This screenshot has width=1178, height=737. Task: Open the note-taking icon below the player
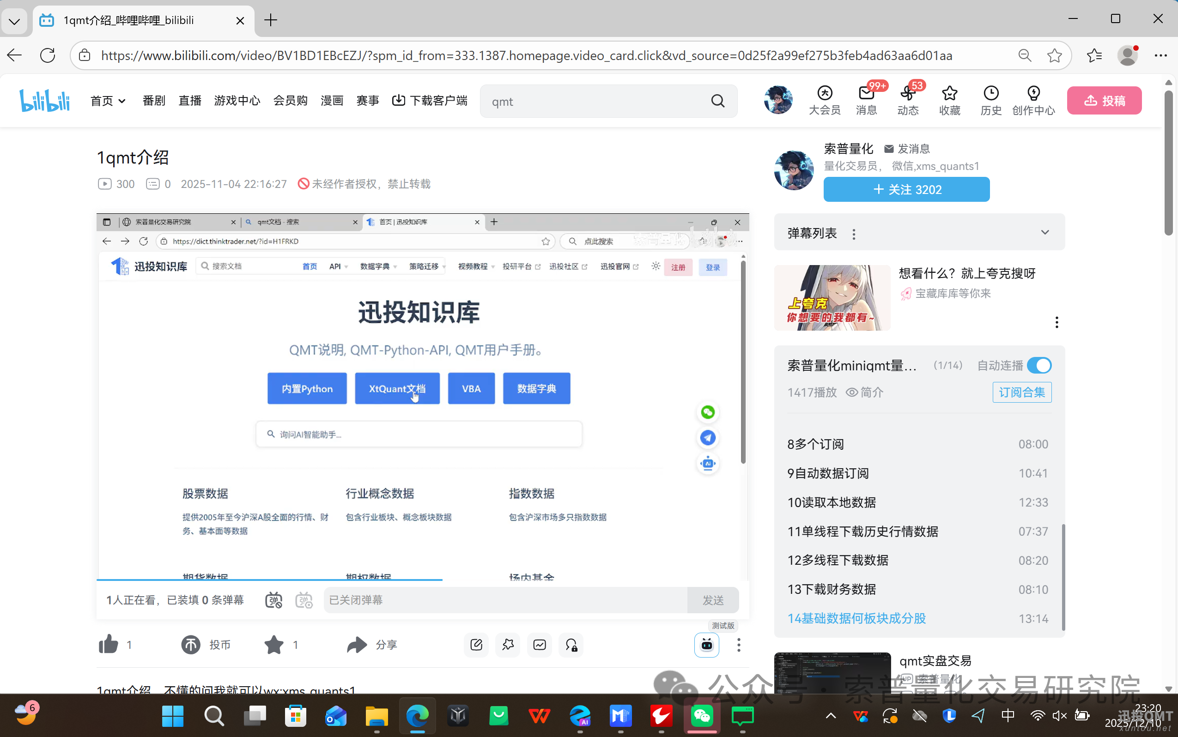pyautogui.click(x=476, y=644)
